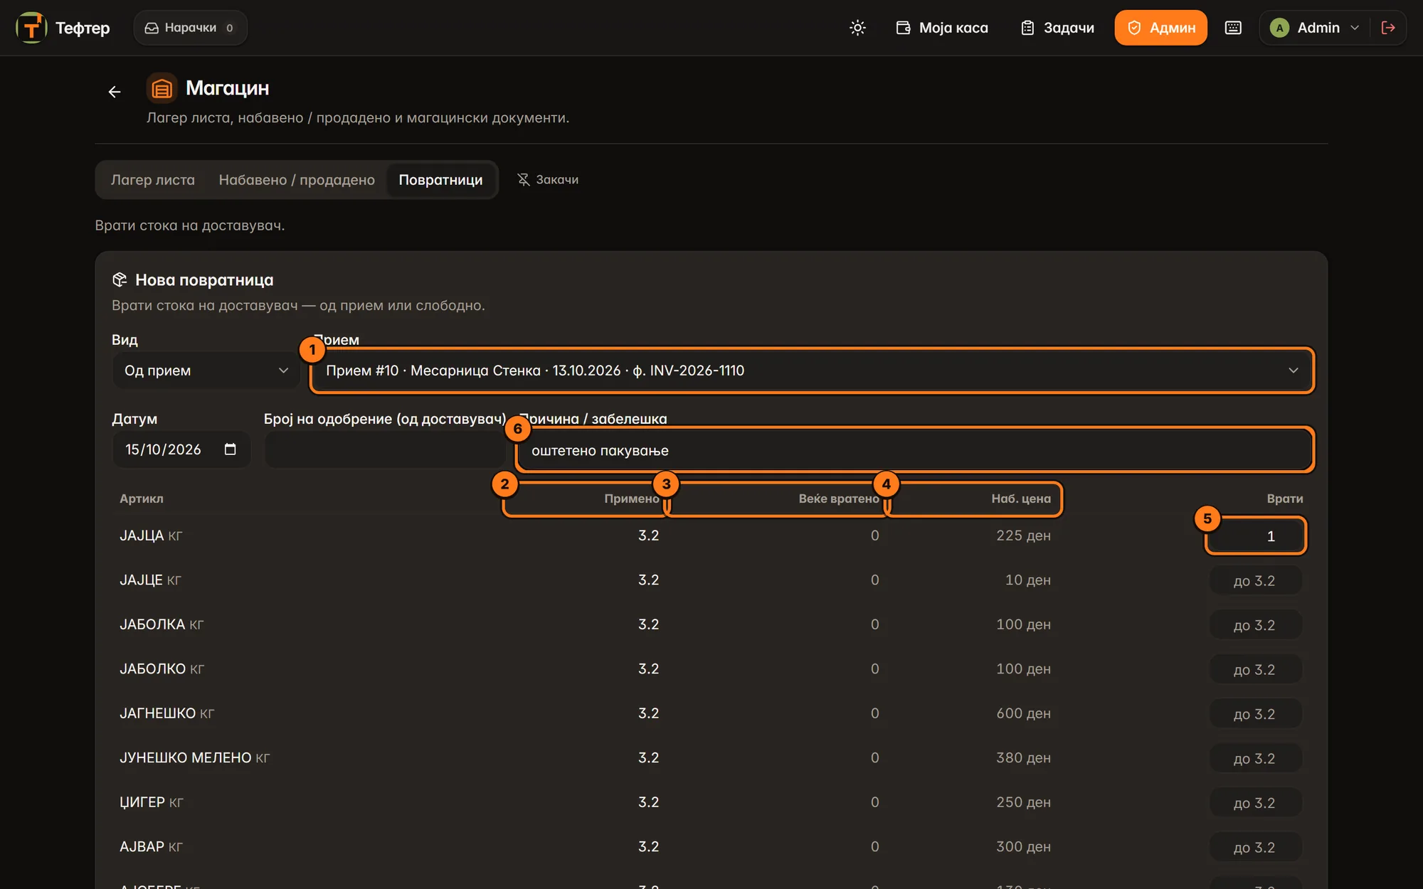
Task: Click the Причина / забелешка field
Action: [x=914, y=450]
